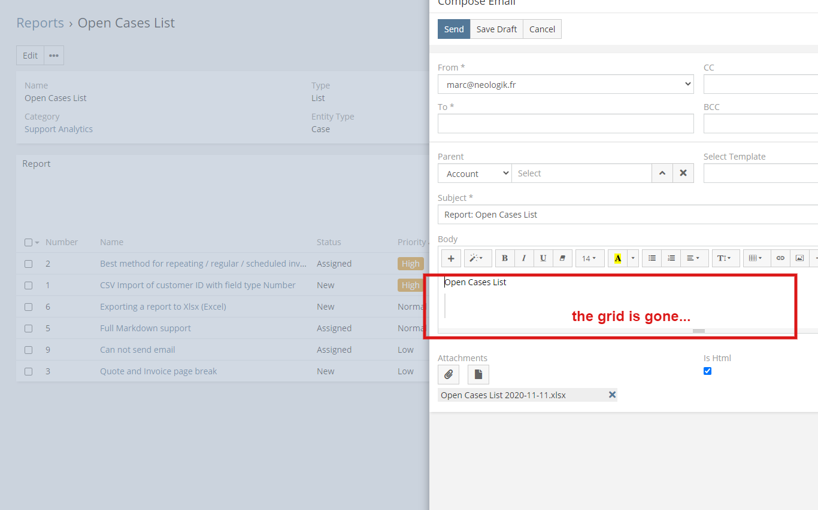Tick the checkbox for case number 2
Image resolution: width=818 pixels, height=510 pixels.
[29, 264]
